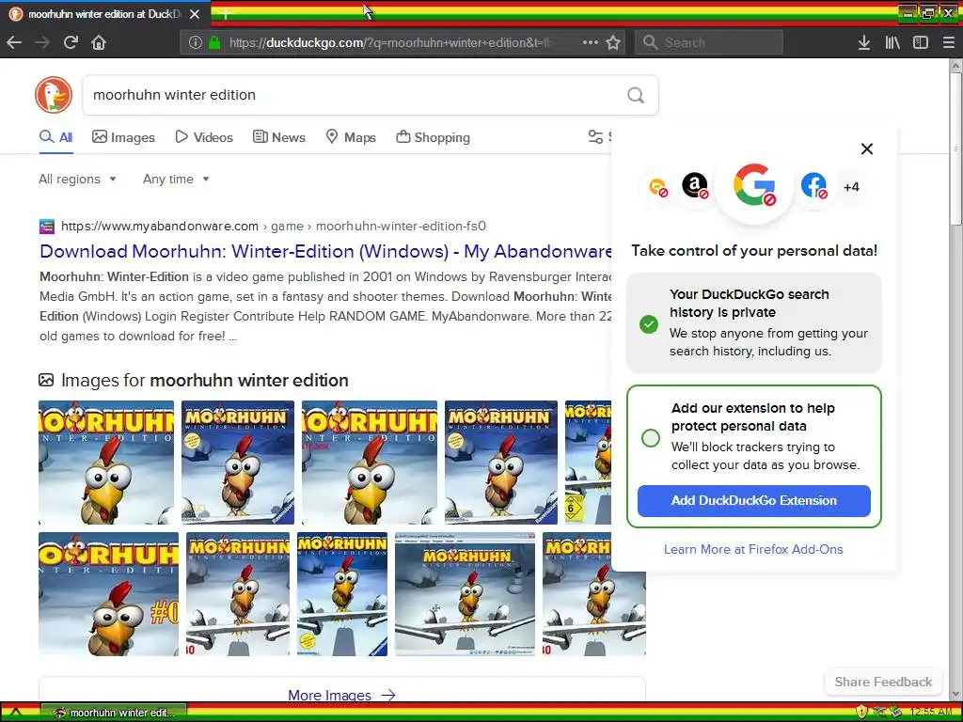Open a new browser tab

click(x=225, y=13)
